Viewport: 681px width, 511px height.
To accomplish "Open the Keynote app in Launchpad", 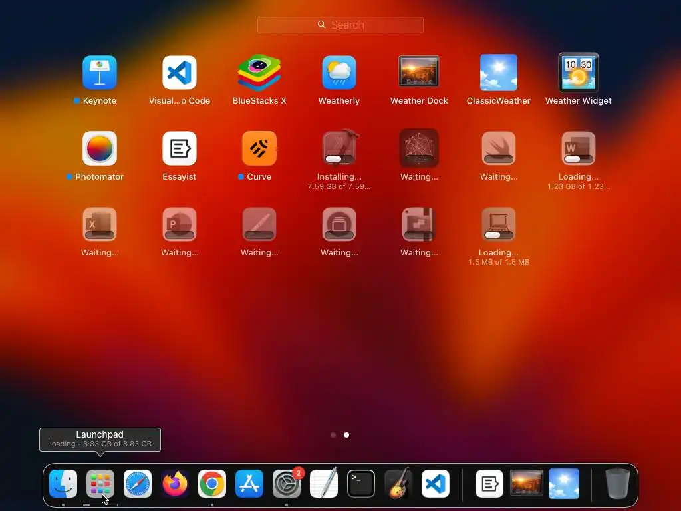I will [x=100, y=72].
